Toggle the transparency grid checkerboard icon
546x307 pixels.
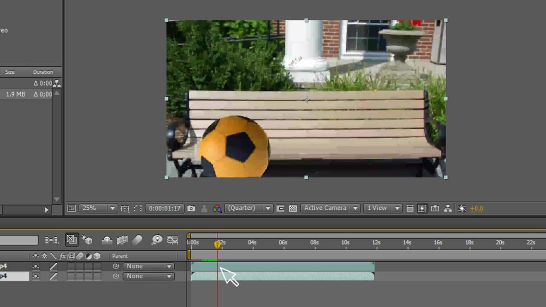(x=293, y=209)
